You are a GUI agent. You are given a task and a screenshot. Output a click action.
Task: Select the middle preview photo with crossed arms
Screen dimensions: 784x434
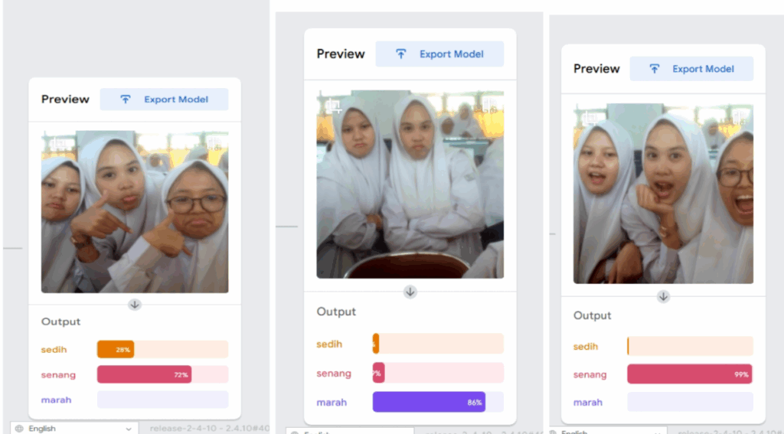click(410, 185)
